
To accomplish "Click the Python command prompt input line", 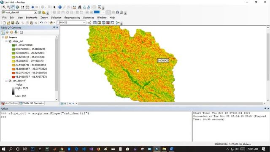I will point(96,117).
